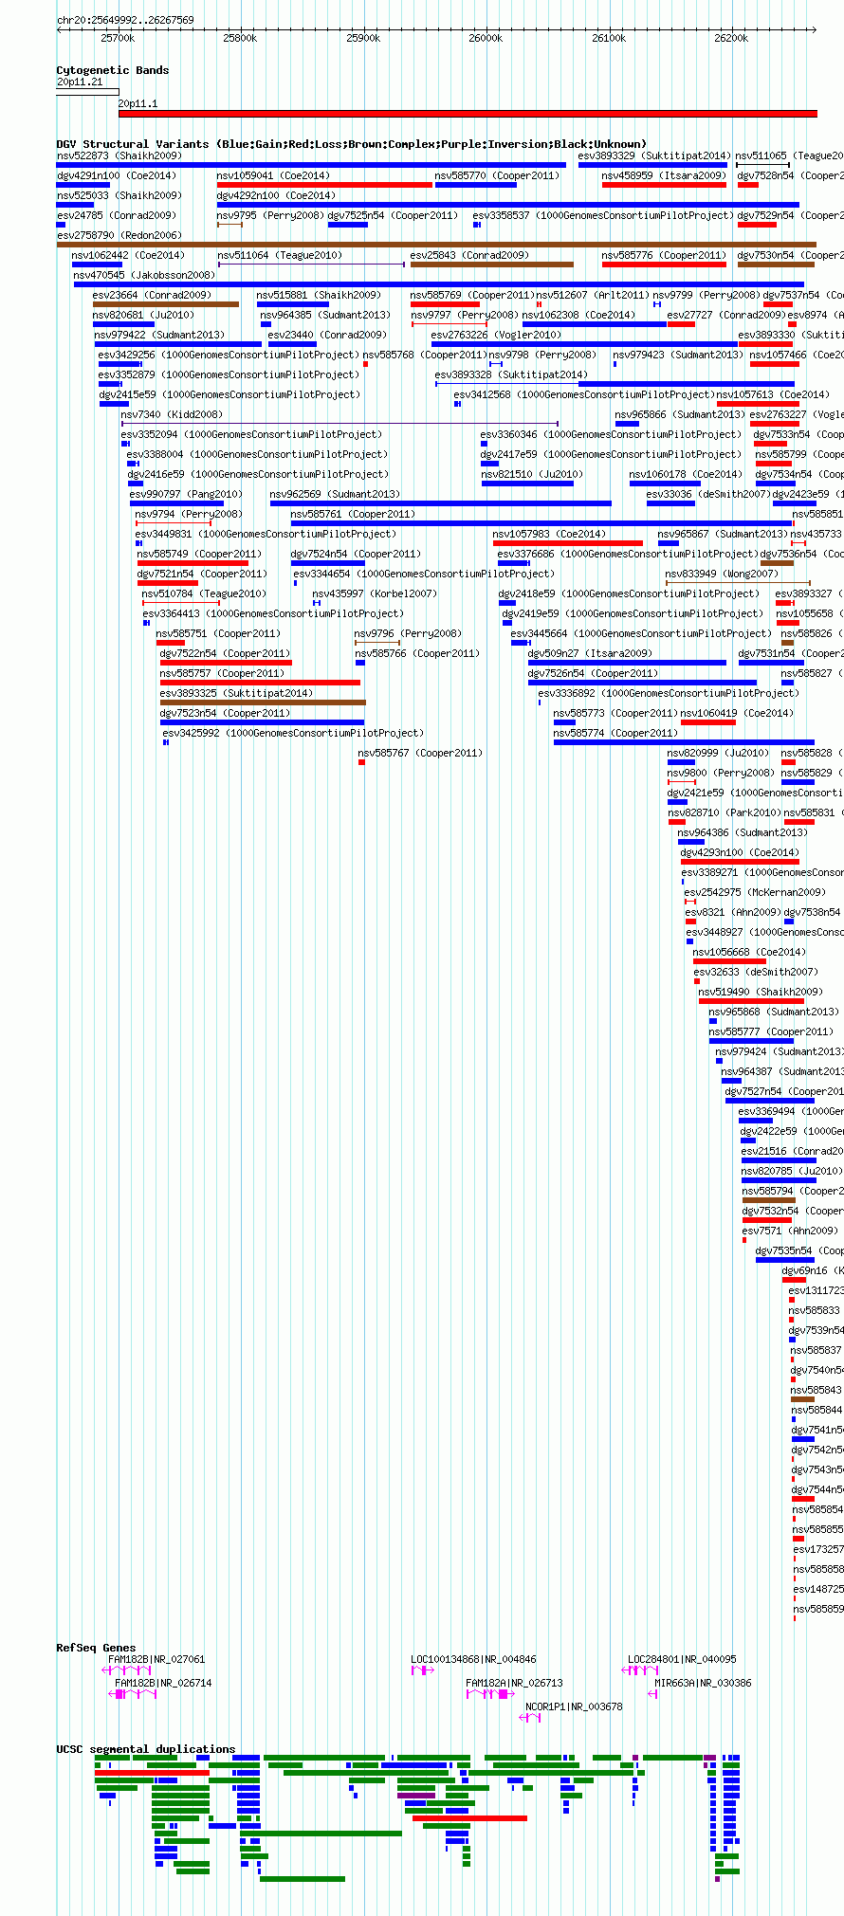The height and width of the screenshot is (1916, 844).
Task: Click the chr20:25649992..26267569 coordinates label
Action: 125,20
